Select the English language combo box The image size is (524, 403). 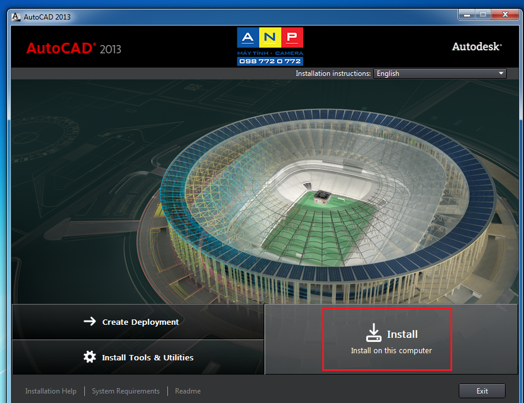click(440, 73)
